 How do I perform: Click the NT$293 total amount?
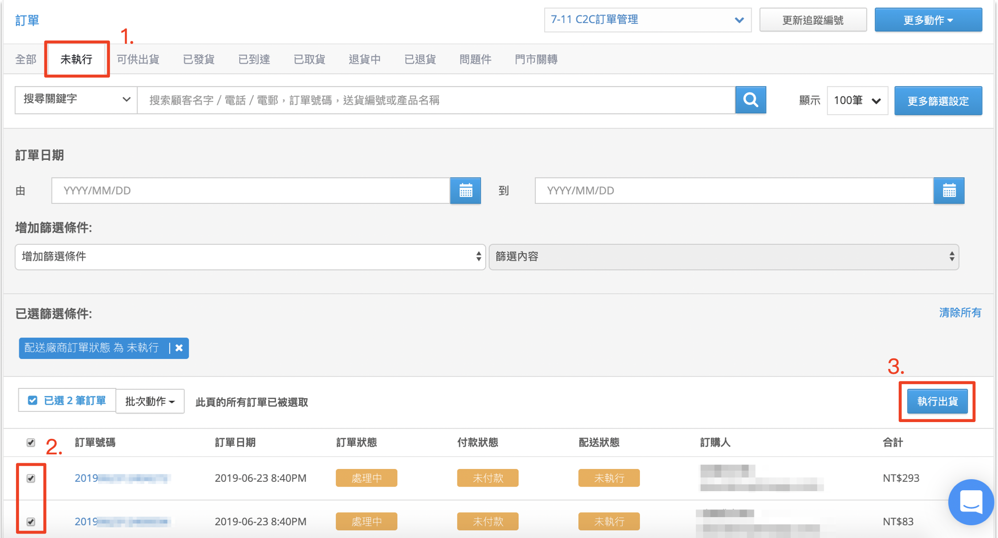coord(901,478)
